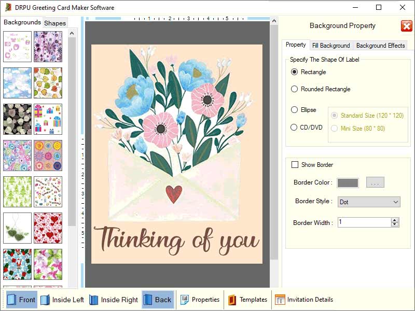Image resolution: width=415 pixels, height=311 pixels.
Task: Open the Border Color browse dialog
Action: pyautogui.click(x=375, y=182)
